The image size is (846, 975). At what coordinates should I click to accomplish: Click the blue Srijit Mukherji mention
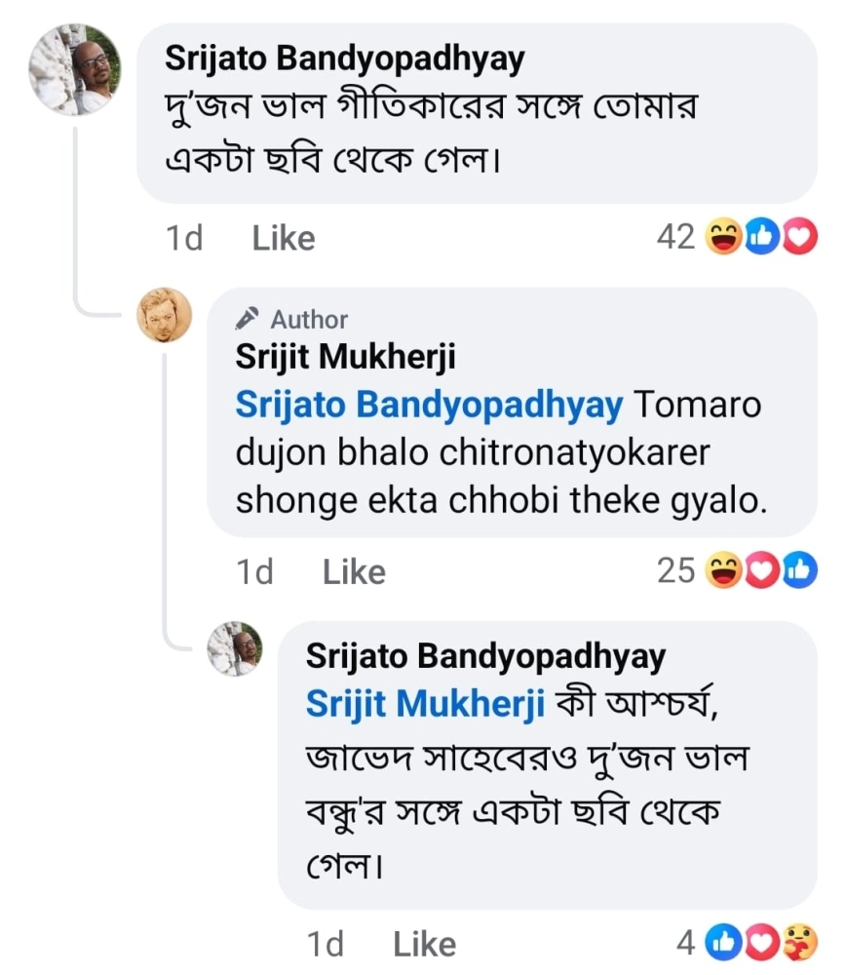coord(424,704)
